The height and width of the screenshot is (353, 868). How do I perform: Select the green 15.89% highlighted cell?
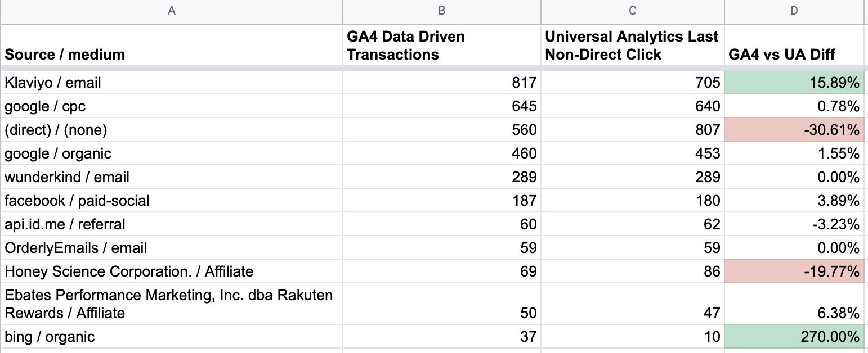pos(794,82)
